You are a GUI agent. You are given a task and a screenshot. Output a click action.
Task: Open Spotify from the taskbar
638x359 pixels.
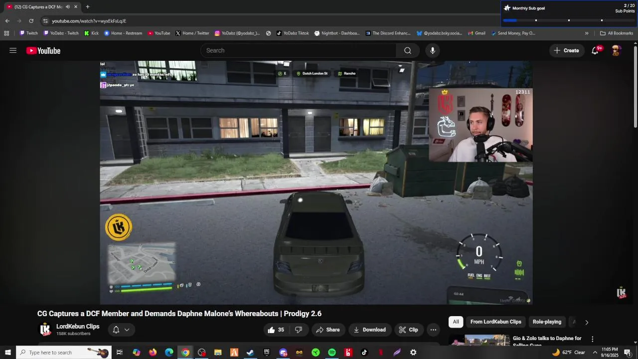[332, 353]
